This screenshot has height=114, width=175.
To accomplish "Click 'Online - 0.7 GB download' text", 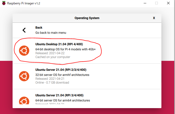I will pyautogui.click(x=52, y=83).
